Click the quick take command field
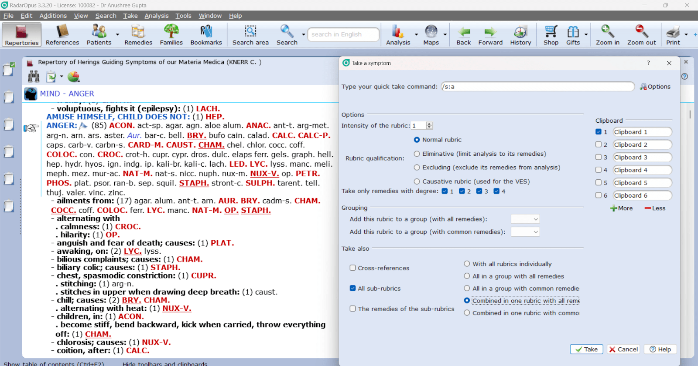The width and height of the screenshot is (698, 366). tap(537, 87)
